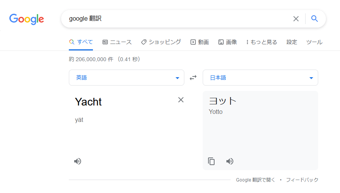Listen to the Japanese translation audio
Image resolution: width=340 pixels, height=193 pixels.
click(230, 161)
